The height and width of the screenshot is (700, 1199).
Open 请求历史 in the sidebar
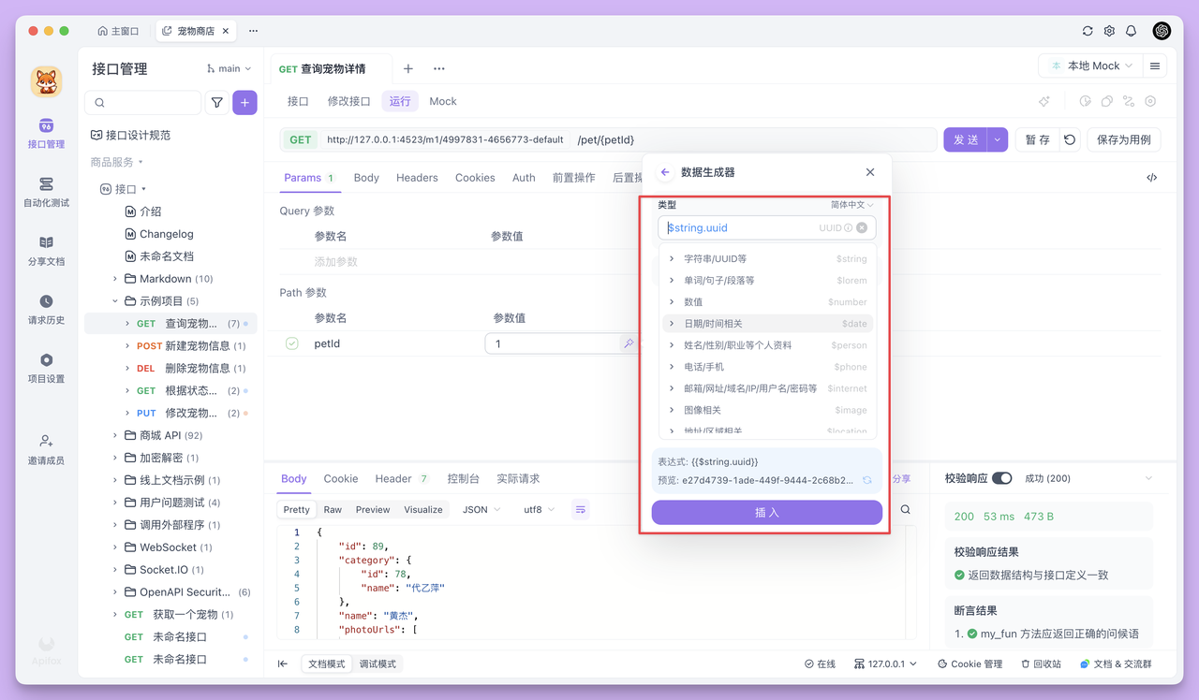pyautogui.click(x=46, y=310)
